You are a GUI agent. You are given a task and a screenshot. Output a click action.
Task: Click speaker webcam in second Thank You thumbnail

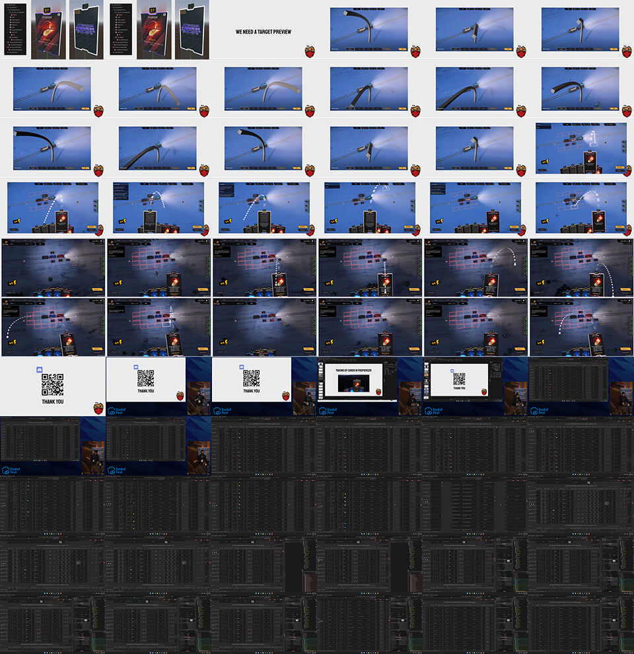pos(198,398)
